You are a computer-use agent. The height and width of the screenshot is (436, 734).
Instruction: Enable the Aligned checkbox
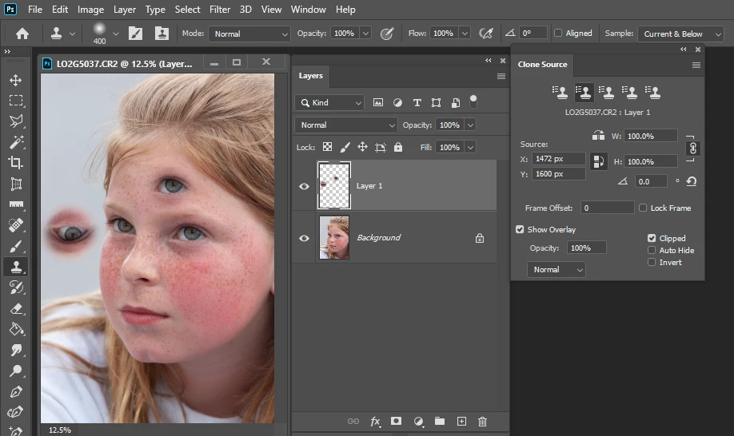(558, 34)
